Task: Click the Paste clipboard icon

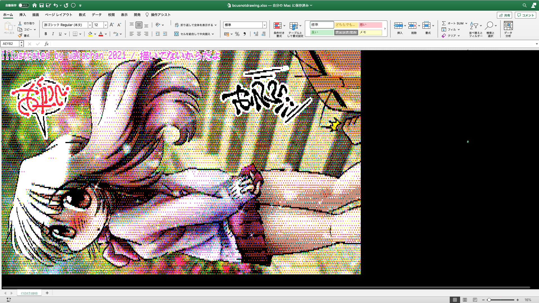Action: pyautogui.click(x=8, y=26)
